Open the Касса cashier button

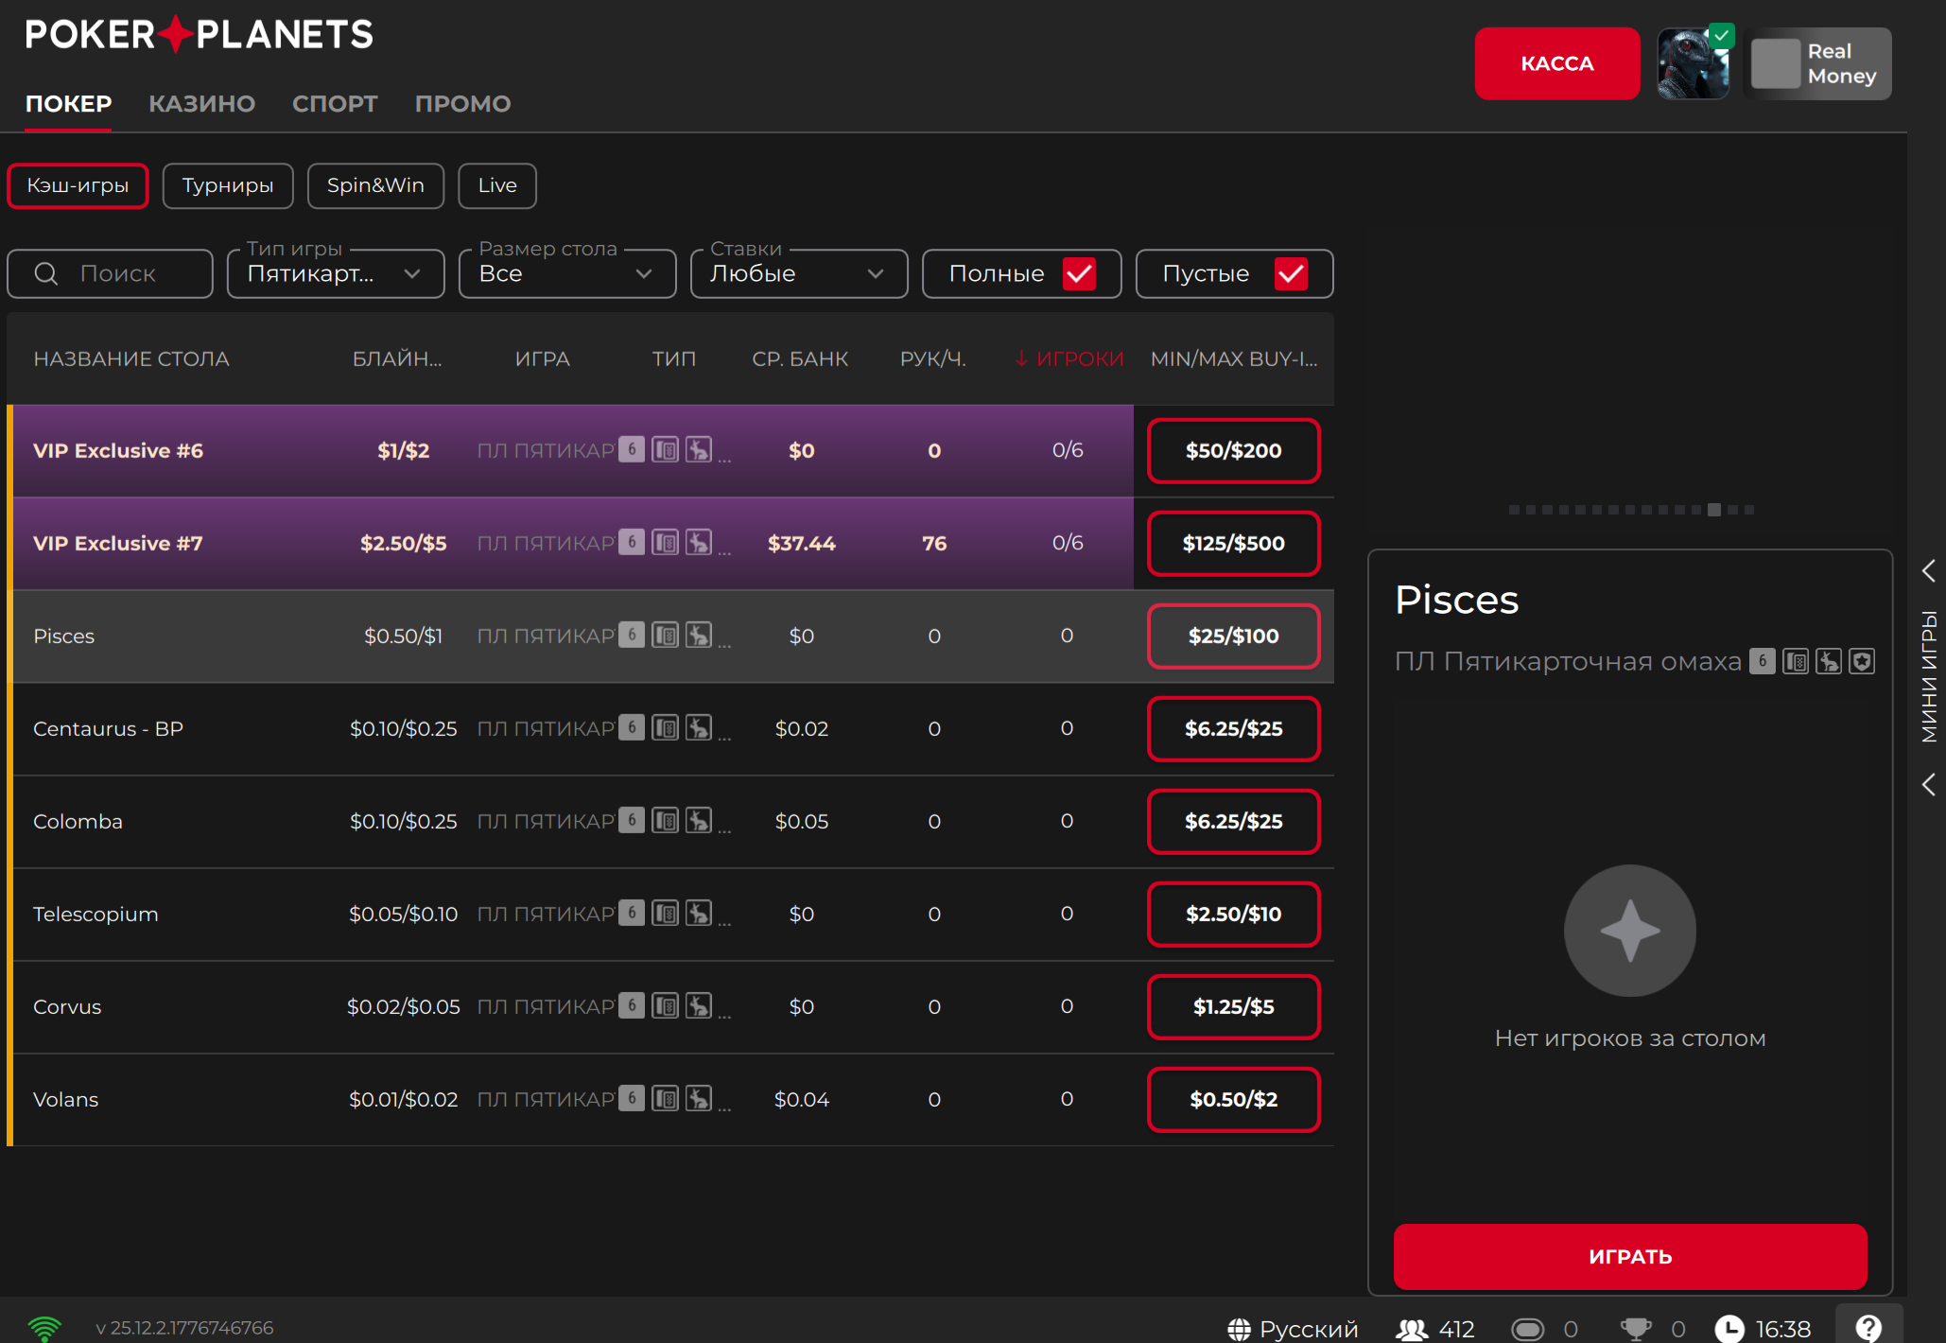tap(1557, 63)
